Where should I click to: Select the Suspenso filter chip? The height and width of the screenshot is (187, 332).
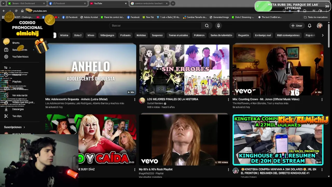(x=157, y=35)
